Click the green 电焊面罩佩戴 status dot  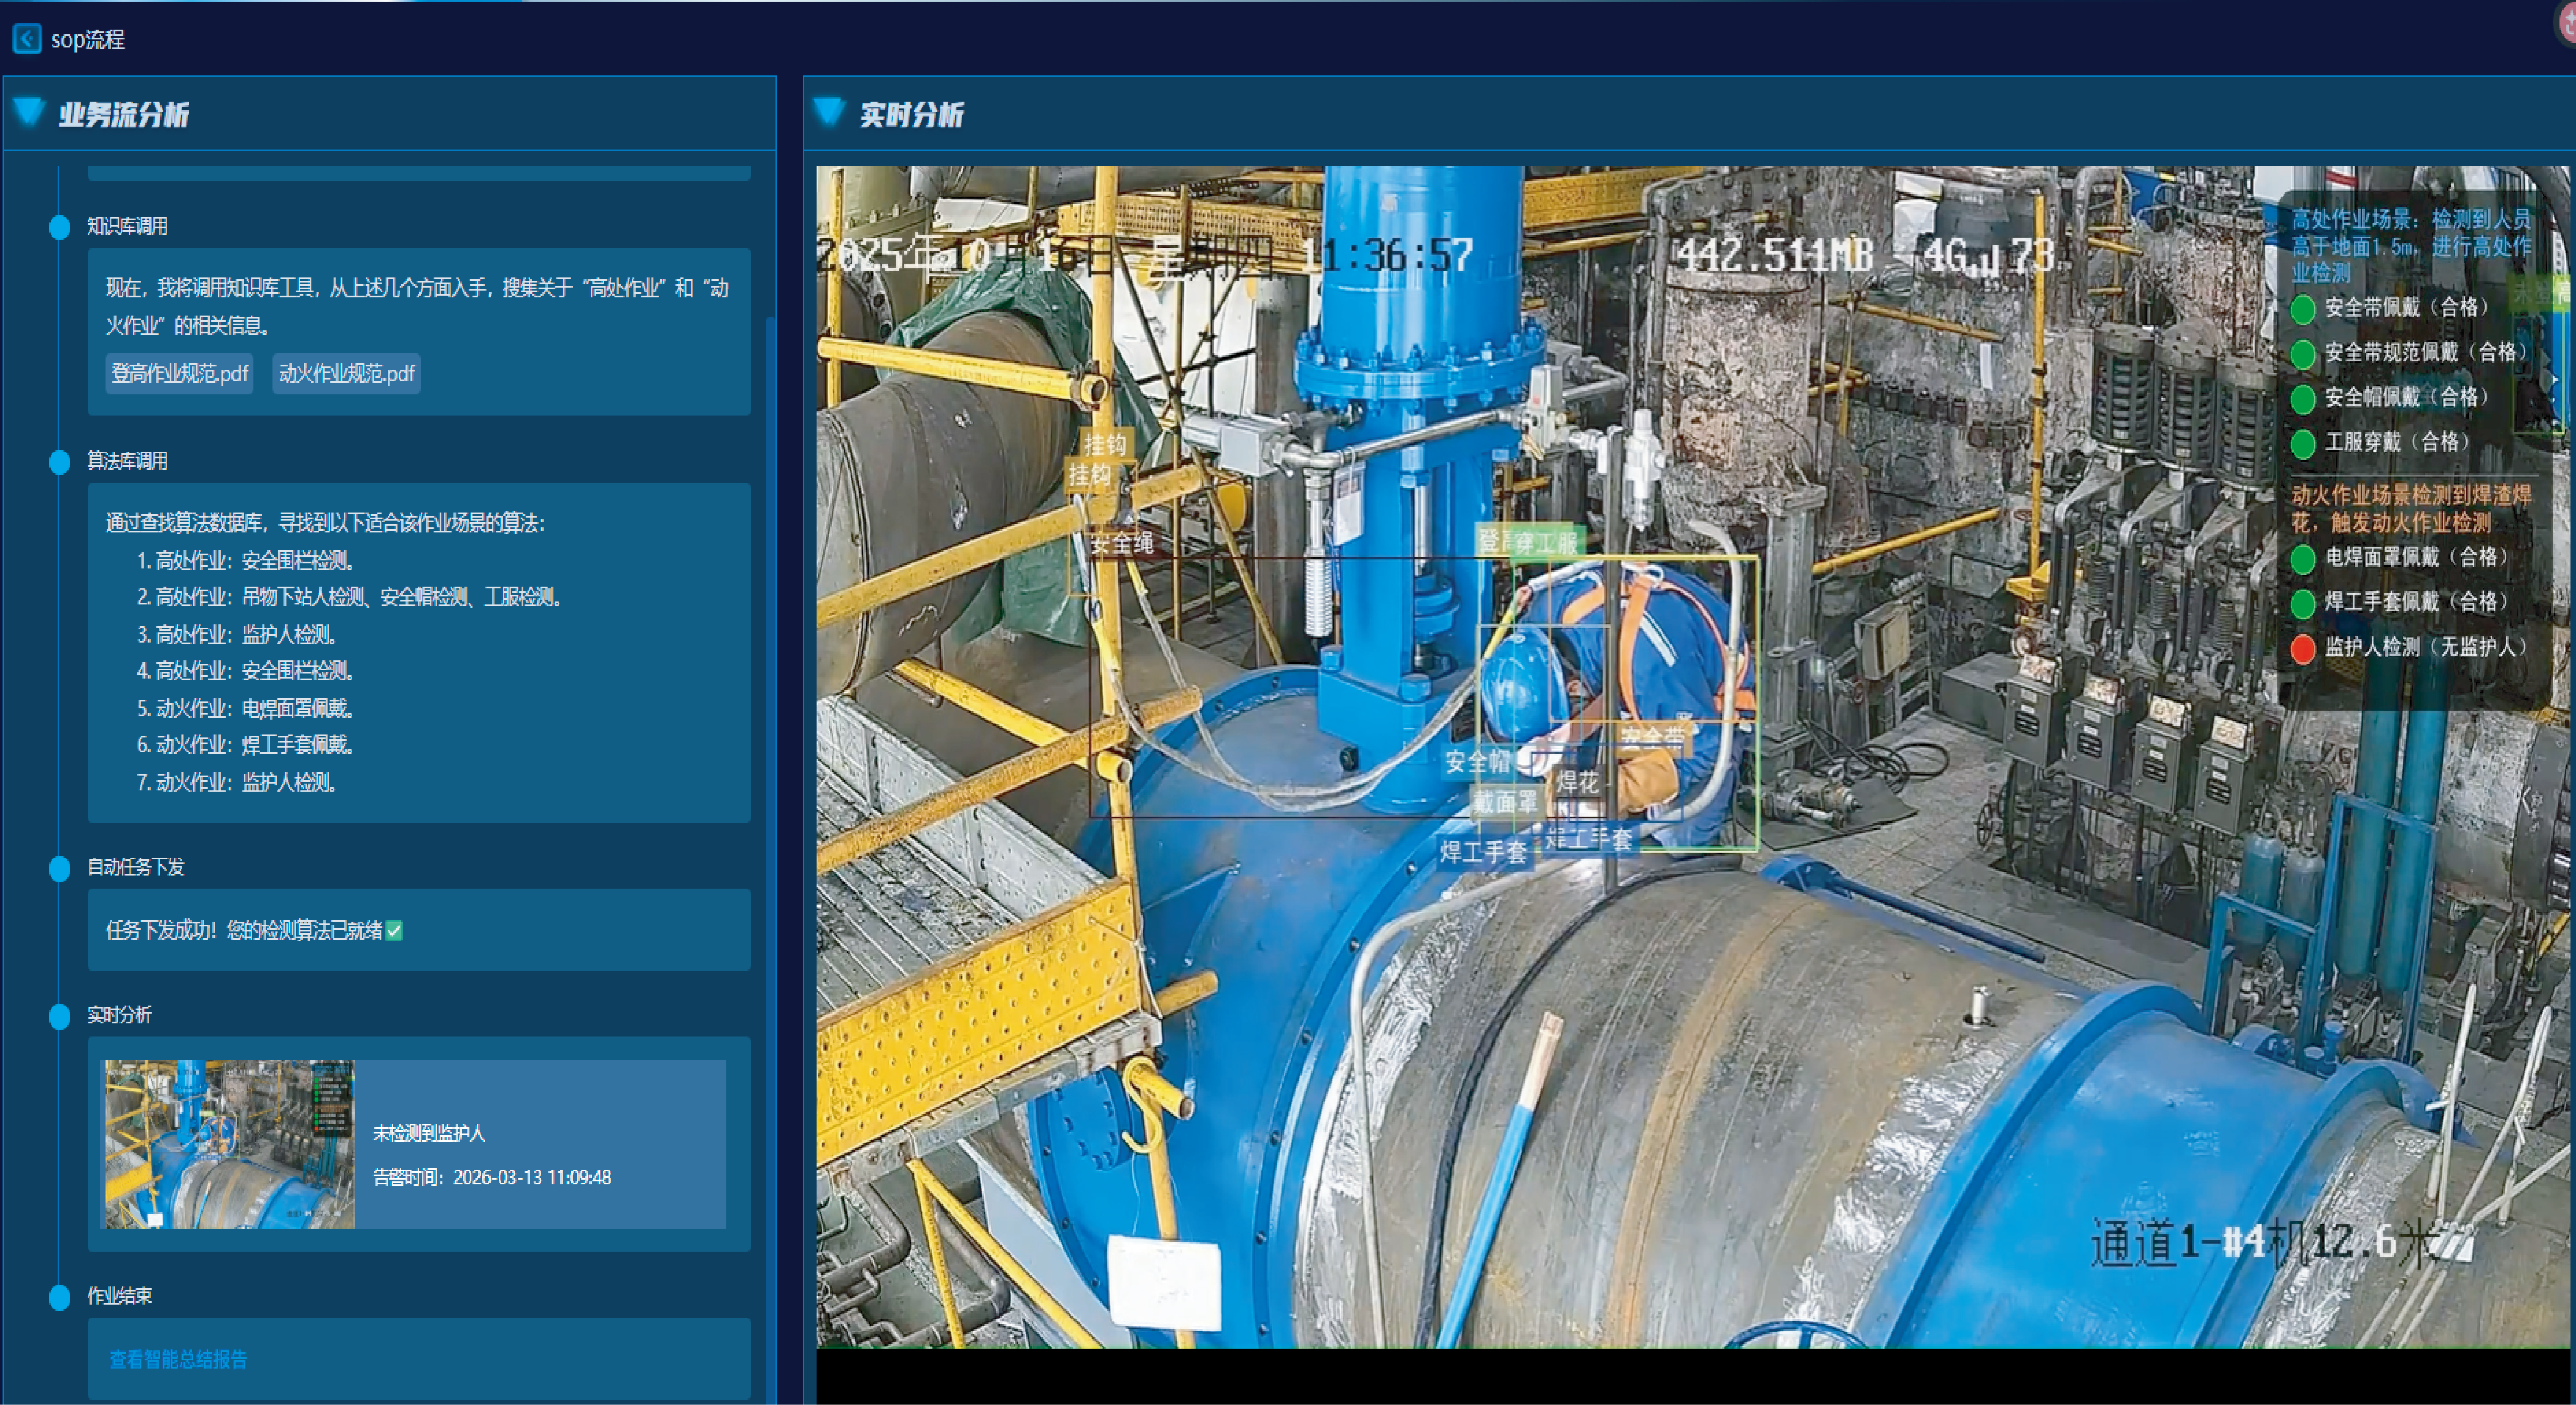2303,559
